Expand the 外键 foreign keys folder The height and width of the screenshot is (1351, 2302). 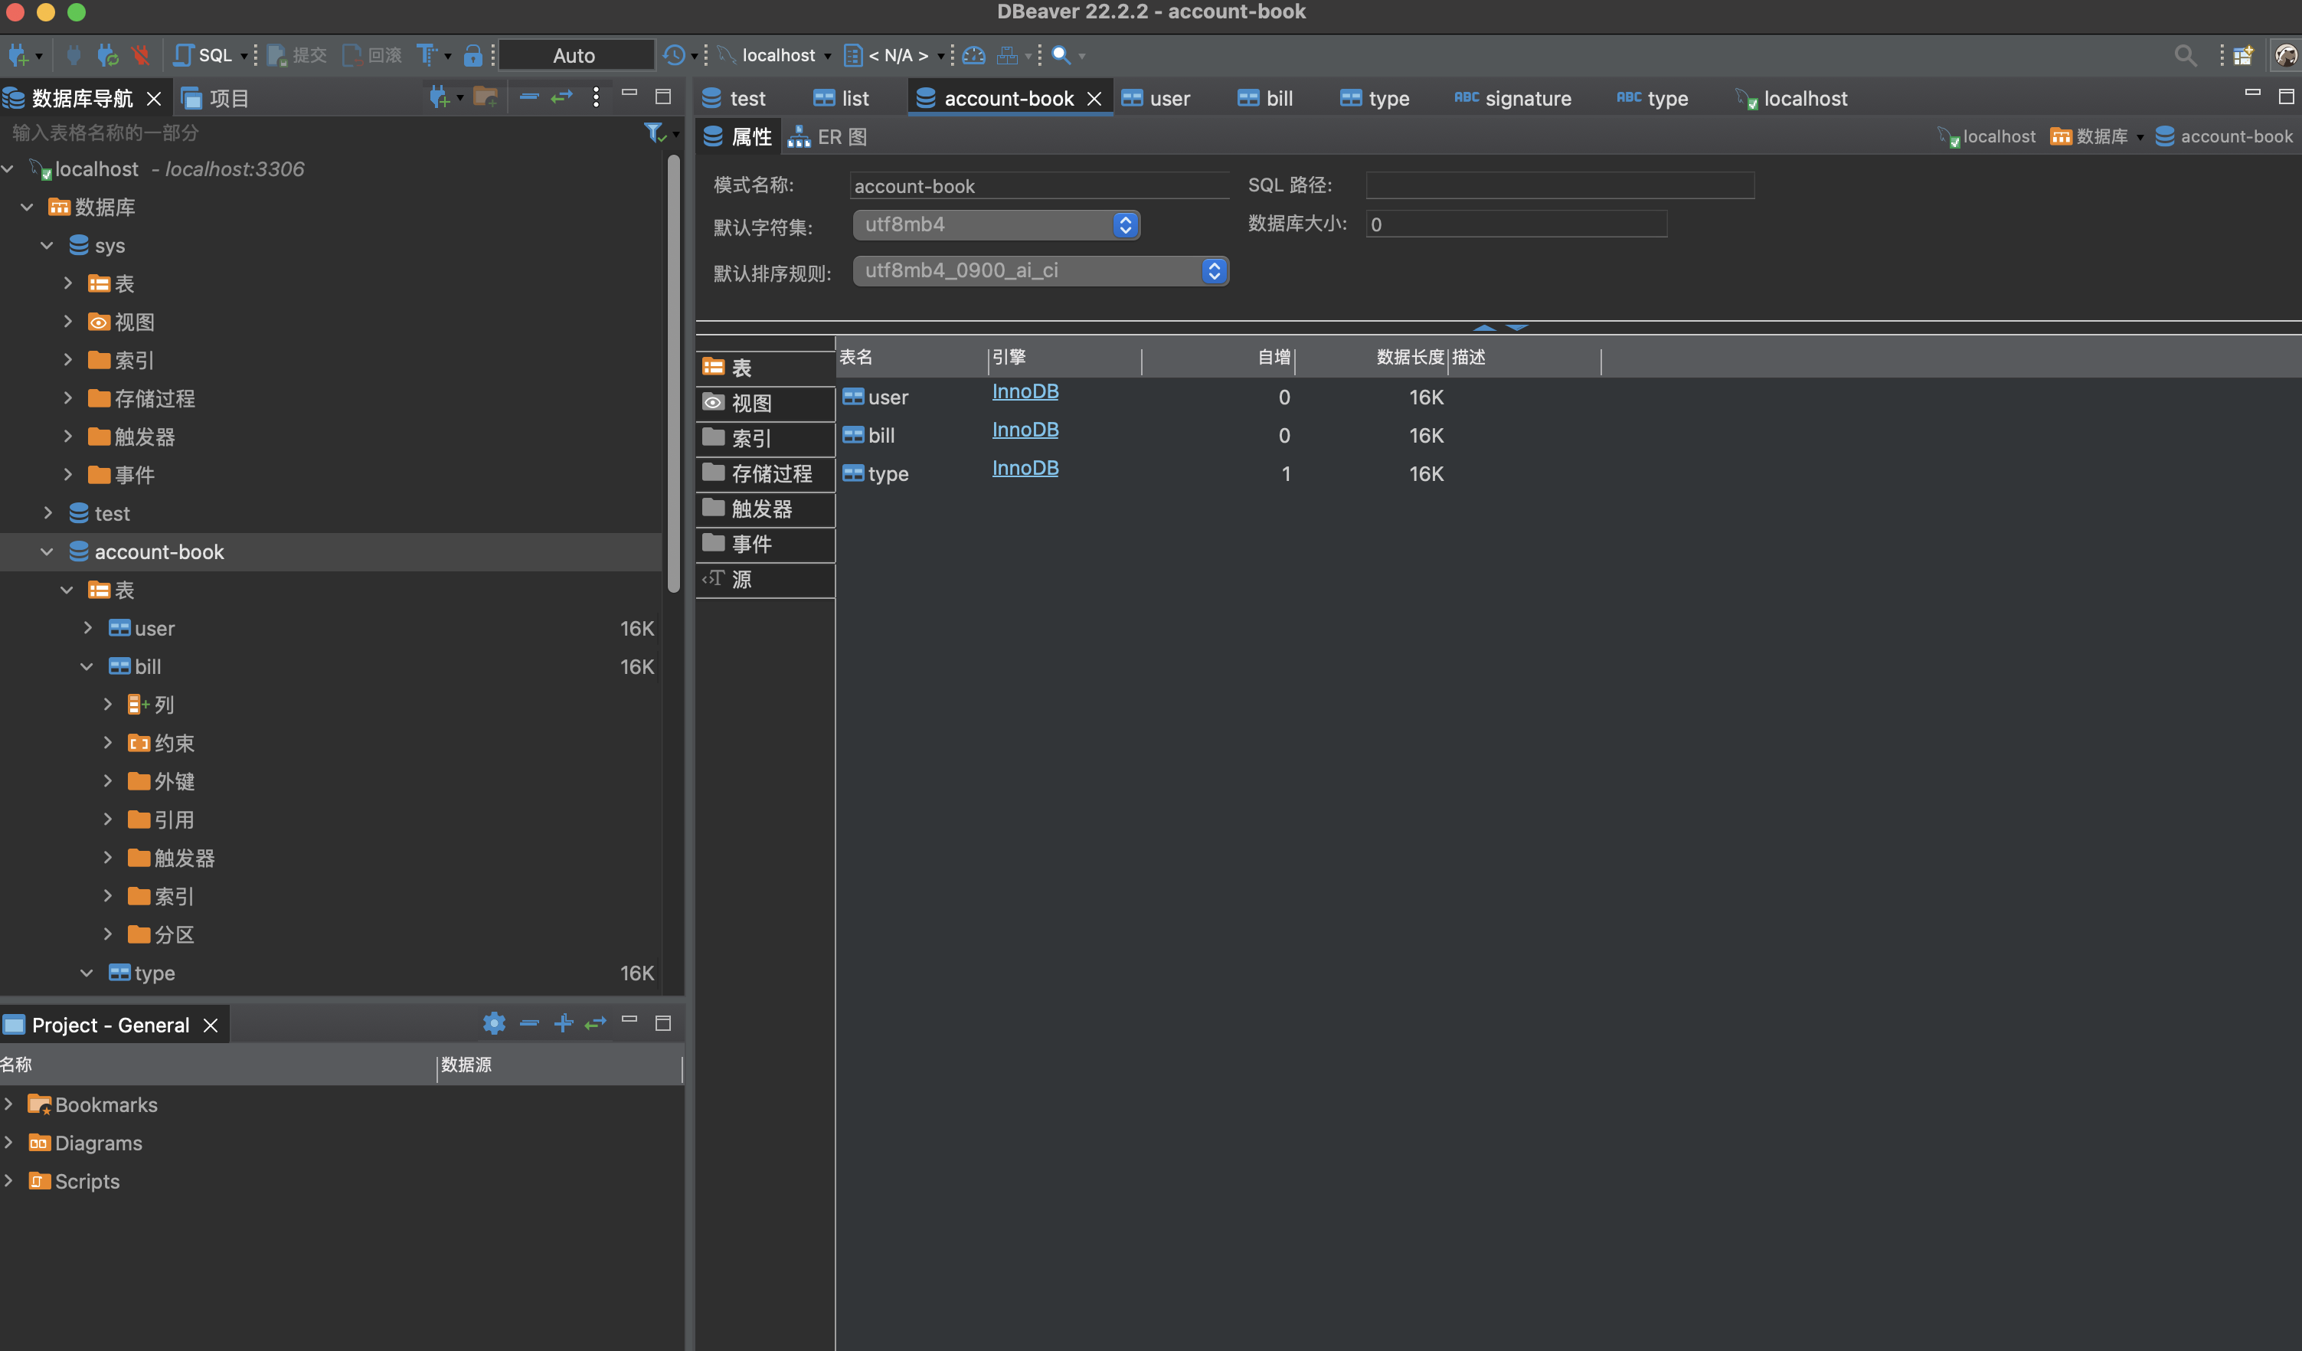[x=108, y=781]
